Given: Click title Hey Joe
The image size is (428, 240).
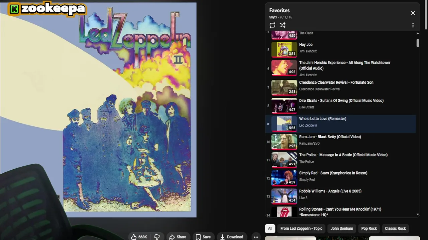Looking at the screenshot, I should point(306,45).
